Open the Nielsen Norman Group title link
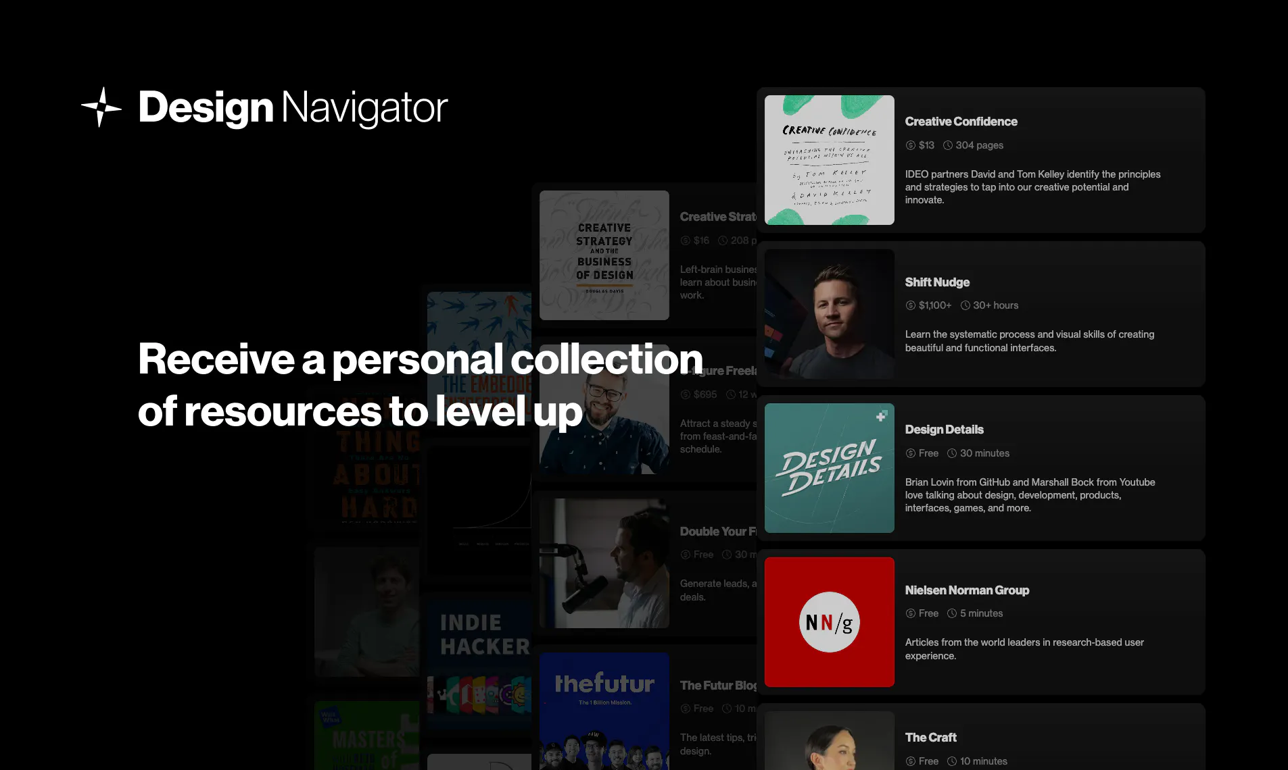 (x=967, y=590)
